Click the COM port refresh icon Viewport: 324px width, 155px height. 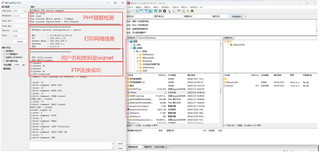tap(25, 11)
